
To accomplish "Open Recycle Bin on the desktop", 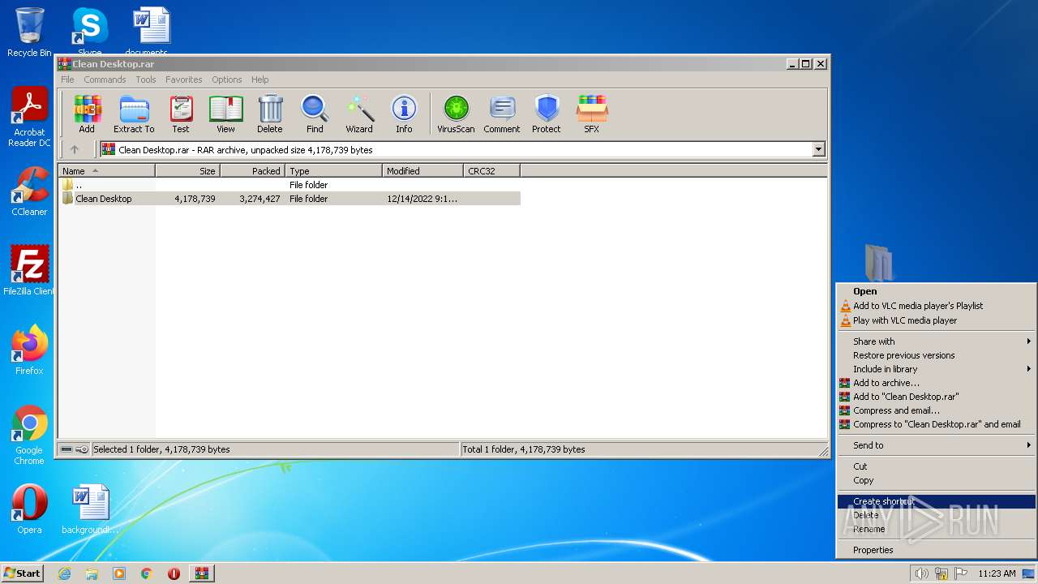I will tap(29, 32).
